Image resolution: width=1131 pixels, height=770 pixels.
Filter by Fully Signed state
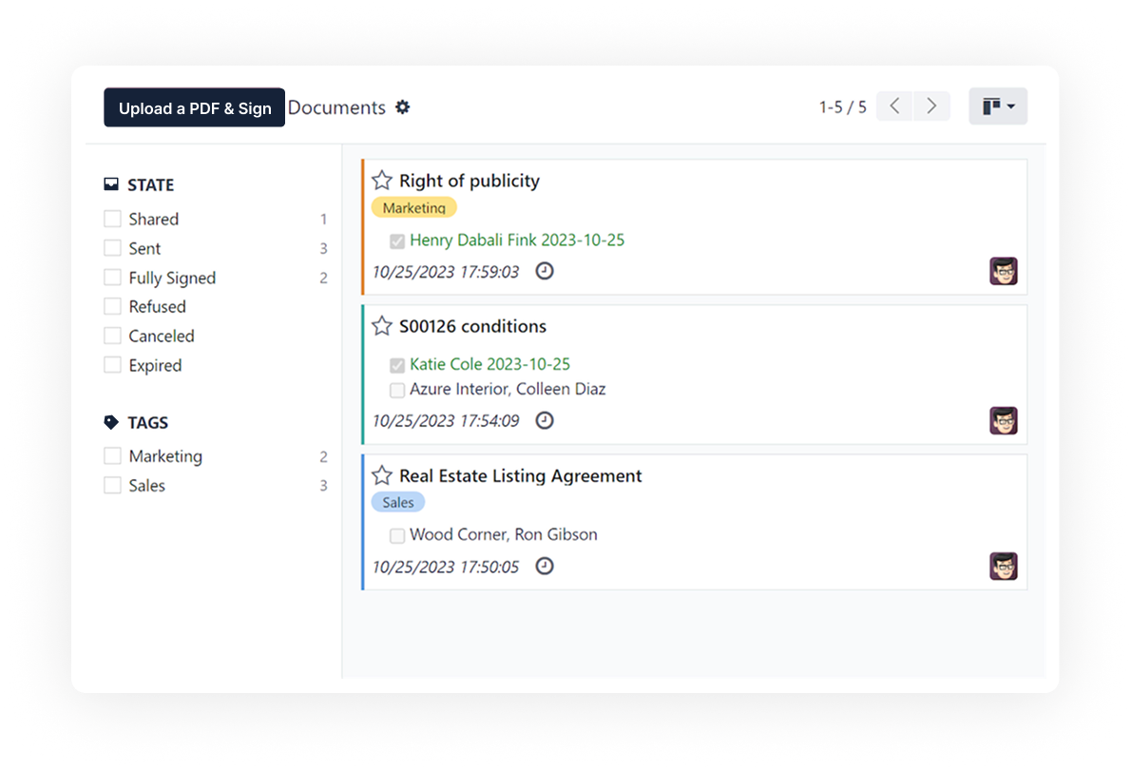(112, 278)
